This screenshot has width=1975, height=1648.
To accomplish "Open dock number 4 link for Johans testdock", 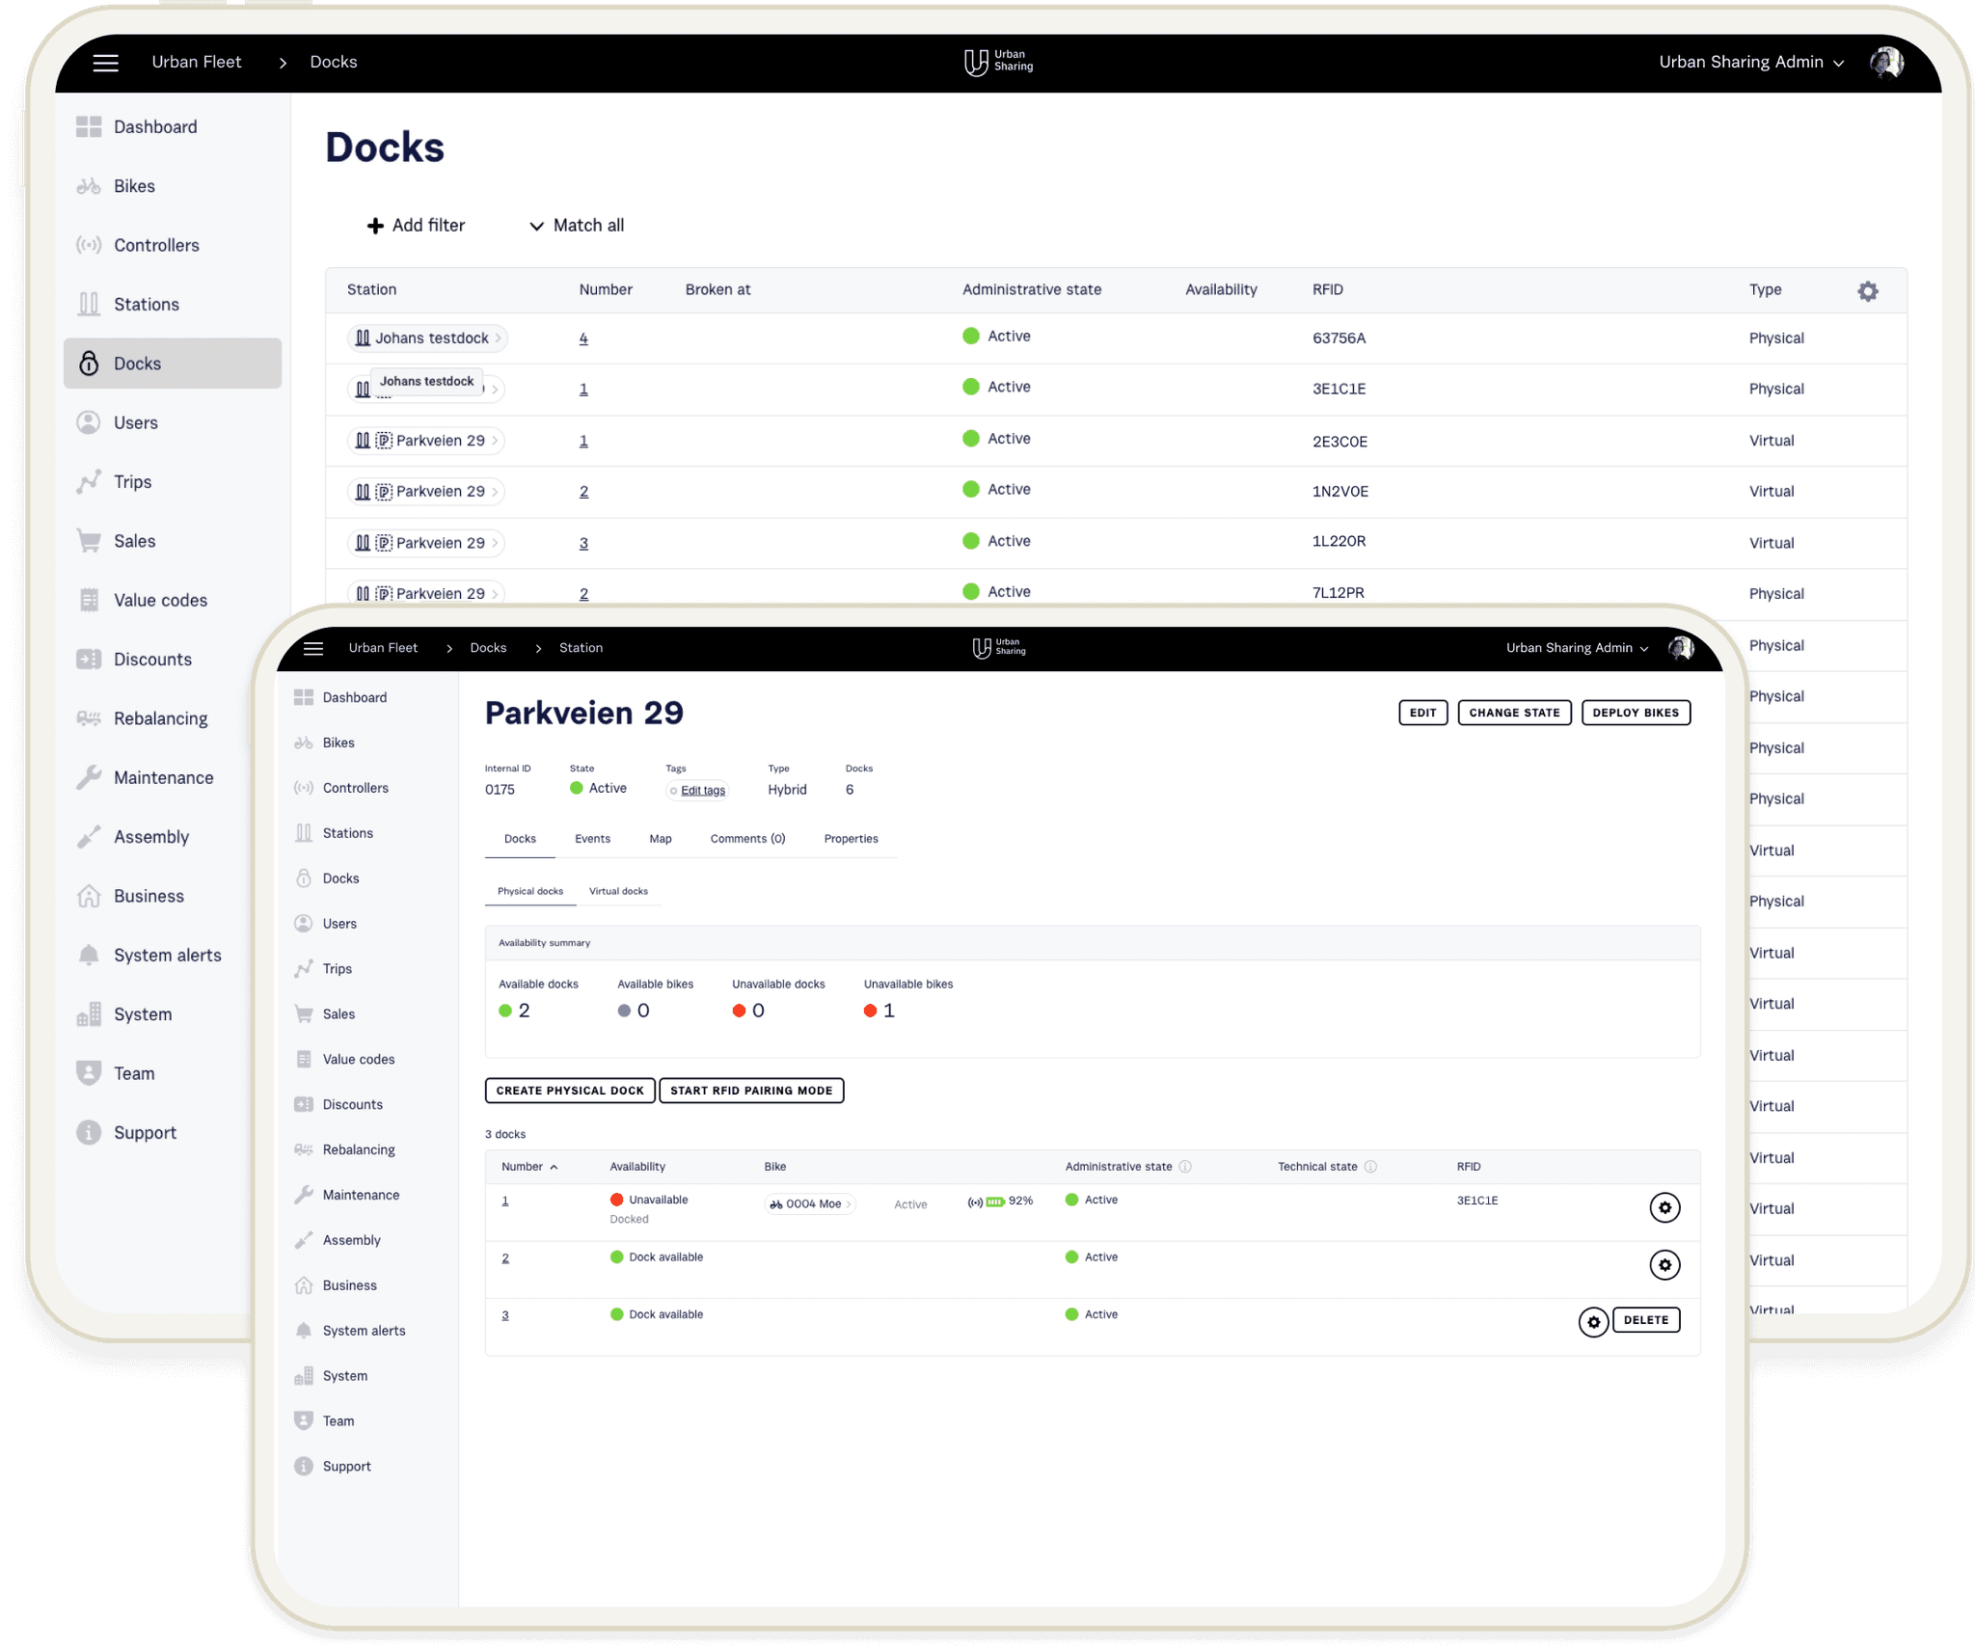I will 583,338.
